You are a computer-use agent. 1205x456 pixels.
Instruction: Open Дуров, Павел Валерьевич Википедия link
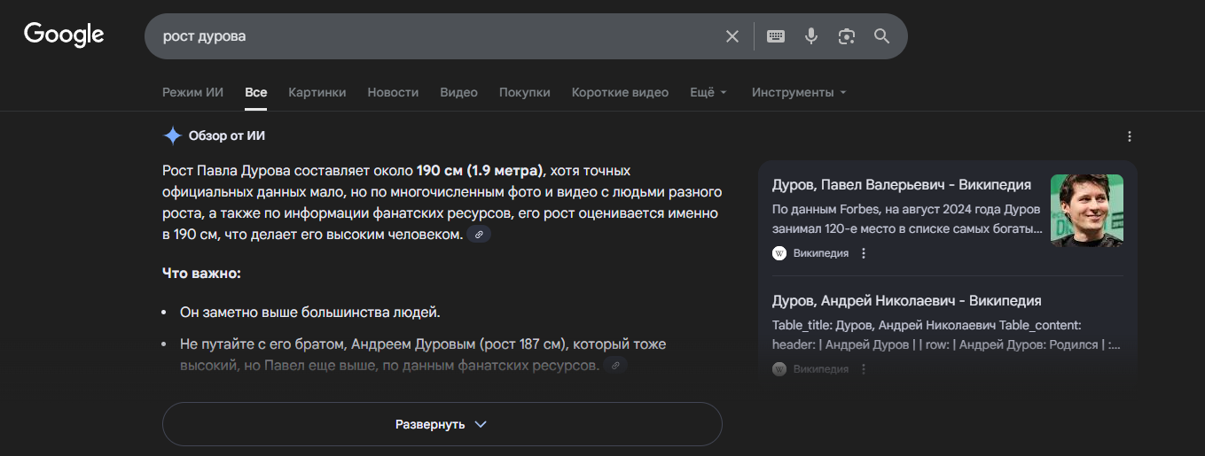(x=901, y=185)
